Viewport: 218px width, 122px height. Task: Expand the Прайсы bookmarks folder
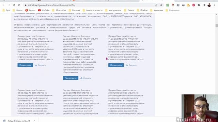[x=142, y=10]
